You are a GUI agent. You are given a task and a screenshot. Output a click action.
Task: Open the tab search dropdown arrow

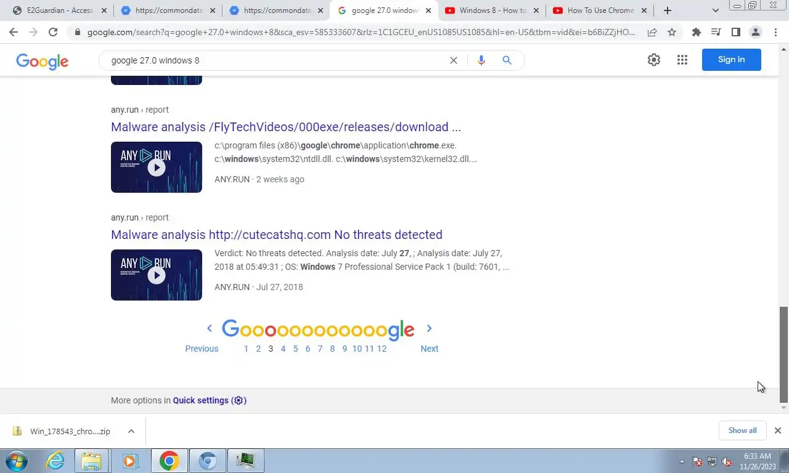coord(716,10)
